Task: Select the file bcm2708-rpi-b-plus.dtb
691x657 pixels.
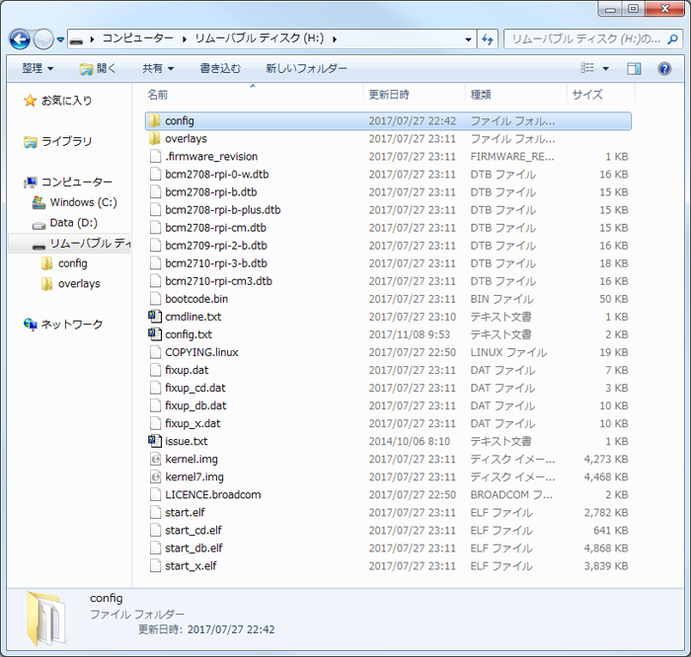Action: (x=223, y=209)
